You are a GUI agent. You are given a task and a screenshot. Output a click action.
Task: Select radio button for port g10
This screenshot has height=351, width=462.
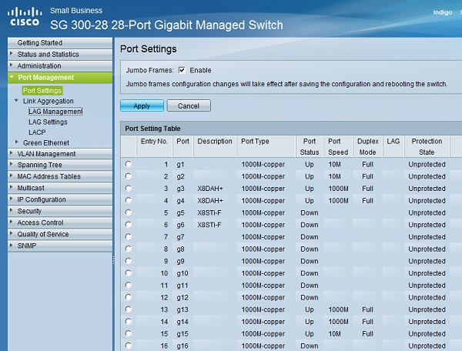coord(128,273)
